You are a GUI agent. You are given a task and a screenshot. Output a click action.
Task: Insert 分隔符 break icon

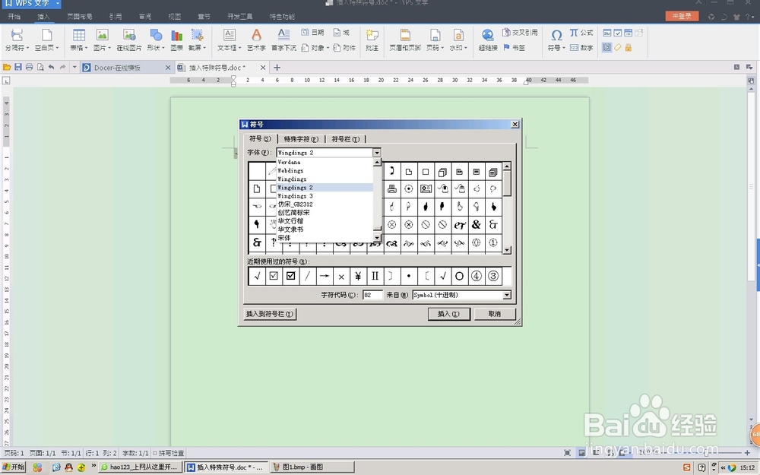pyautogui.click(x=17, y=40)
